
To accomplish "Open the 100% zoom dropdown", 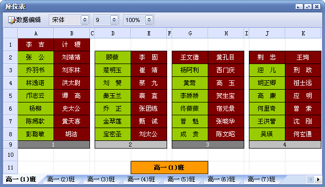I will pyautogui.click(x=149, y=20).
